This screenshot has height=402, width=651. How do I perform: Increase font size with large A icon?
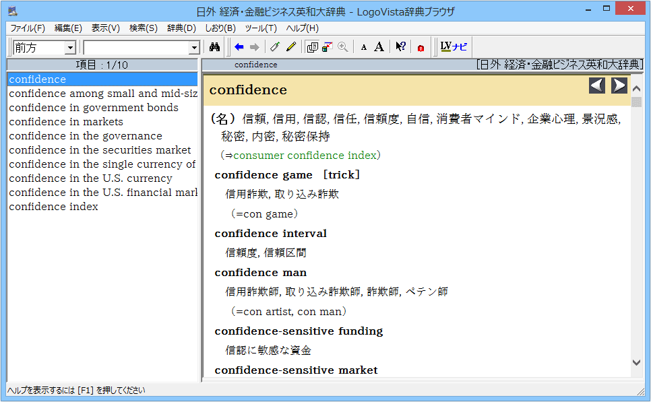[x=379, y=47]
